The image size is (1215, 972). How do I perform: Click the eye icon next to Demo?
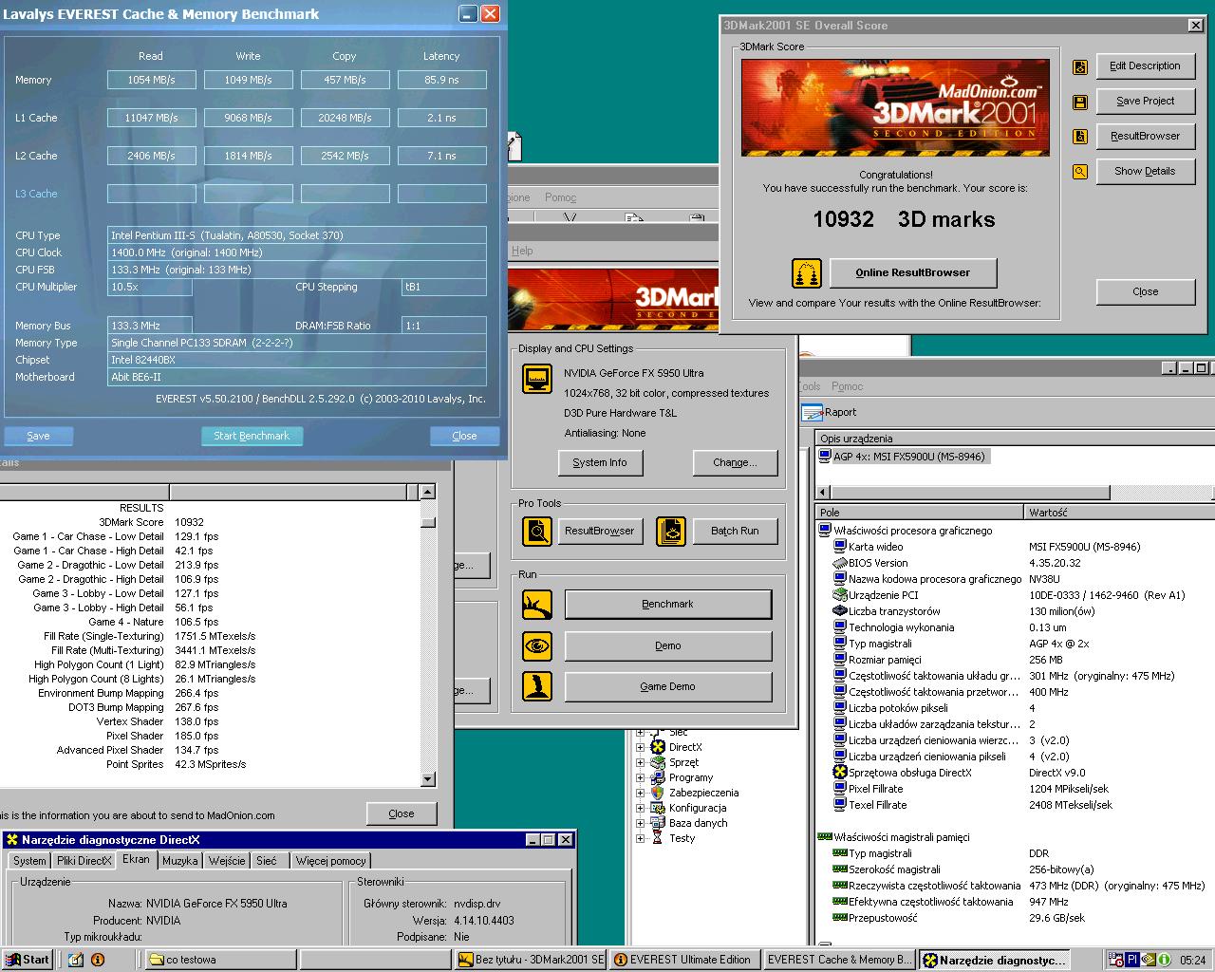[x=537, y=645]
